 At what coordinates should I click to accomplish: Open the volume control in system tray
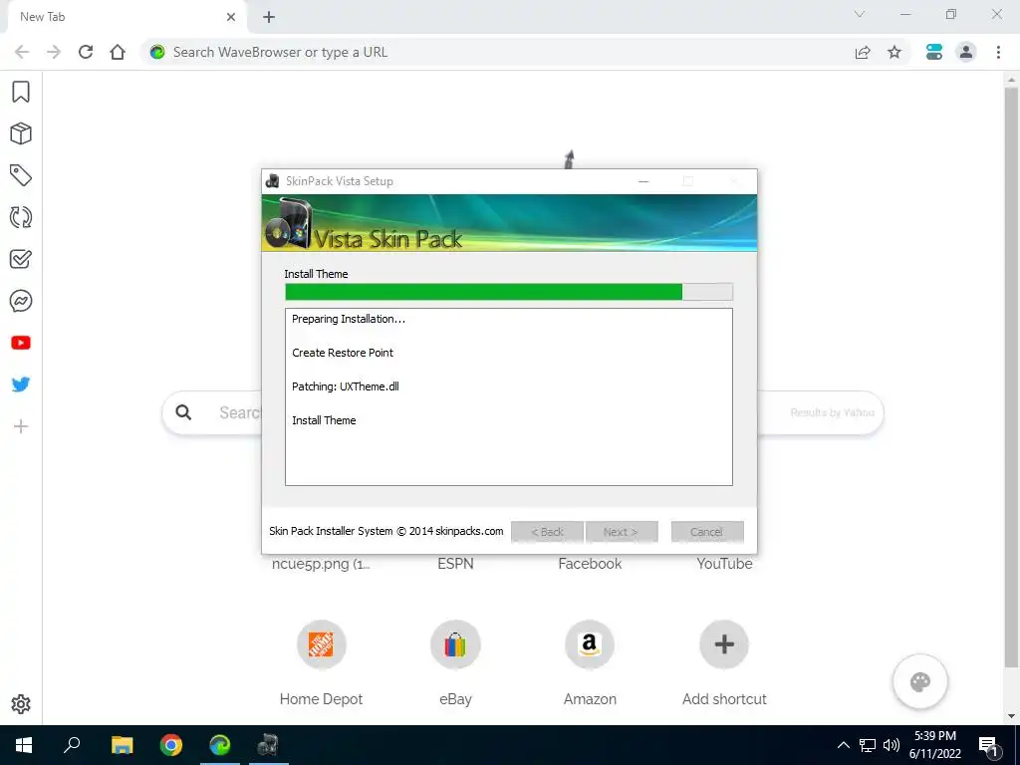pos(892,745)
